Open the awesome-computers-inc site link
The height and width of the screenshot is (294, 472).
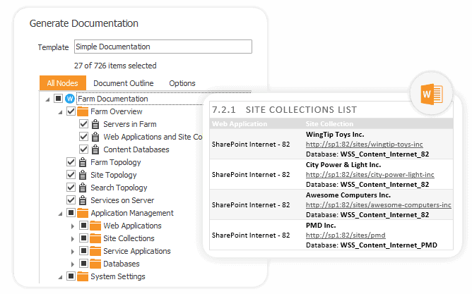point(379,205)
